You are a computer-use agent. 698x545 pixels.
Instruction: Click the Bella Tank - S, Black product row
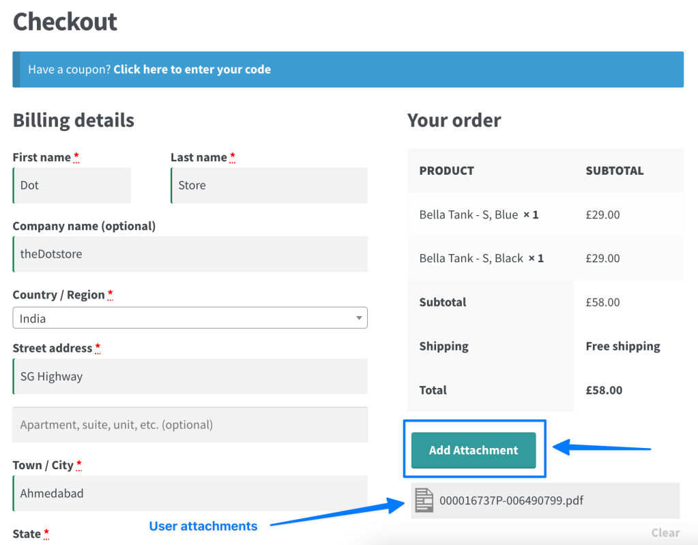coord(481,258)
